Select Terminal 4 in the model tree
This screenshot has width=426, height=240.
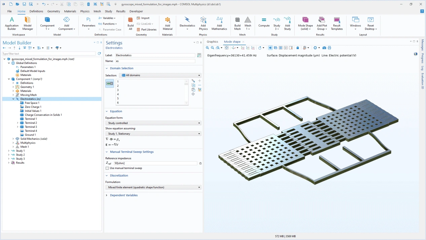(31, 131)
